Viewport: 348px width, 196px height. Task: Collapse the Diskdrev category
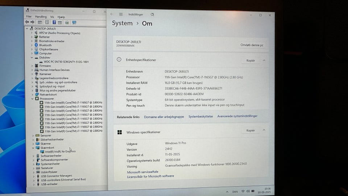point(32,57)
